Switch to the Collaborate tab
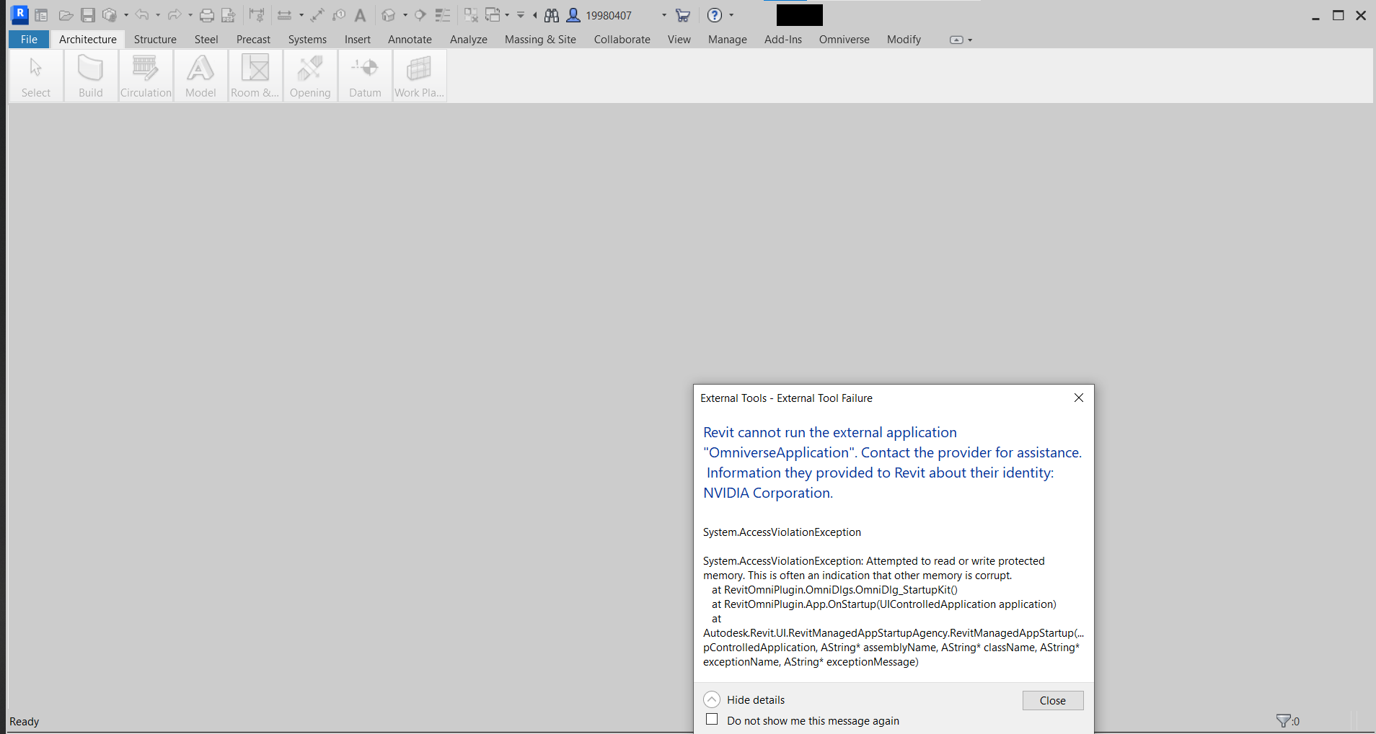 coord(622,40)
